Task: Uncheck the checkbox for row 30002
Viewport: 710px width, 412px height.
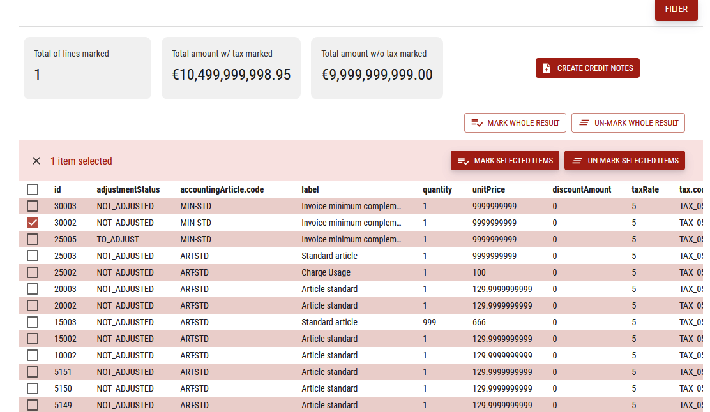Action: coord(33,223)
